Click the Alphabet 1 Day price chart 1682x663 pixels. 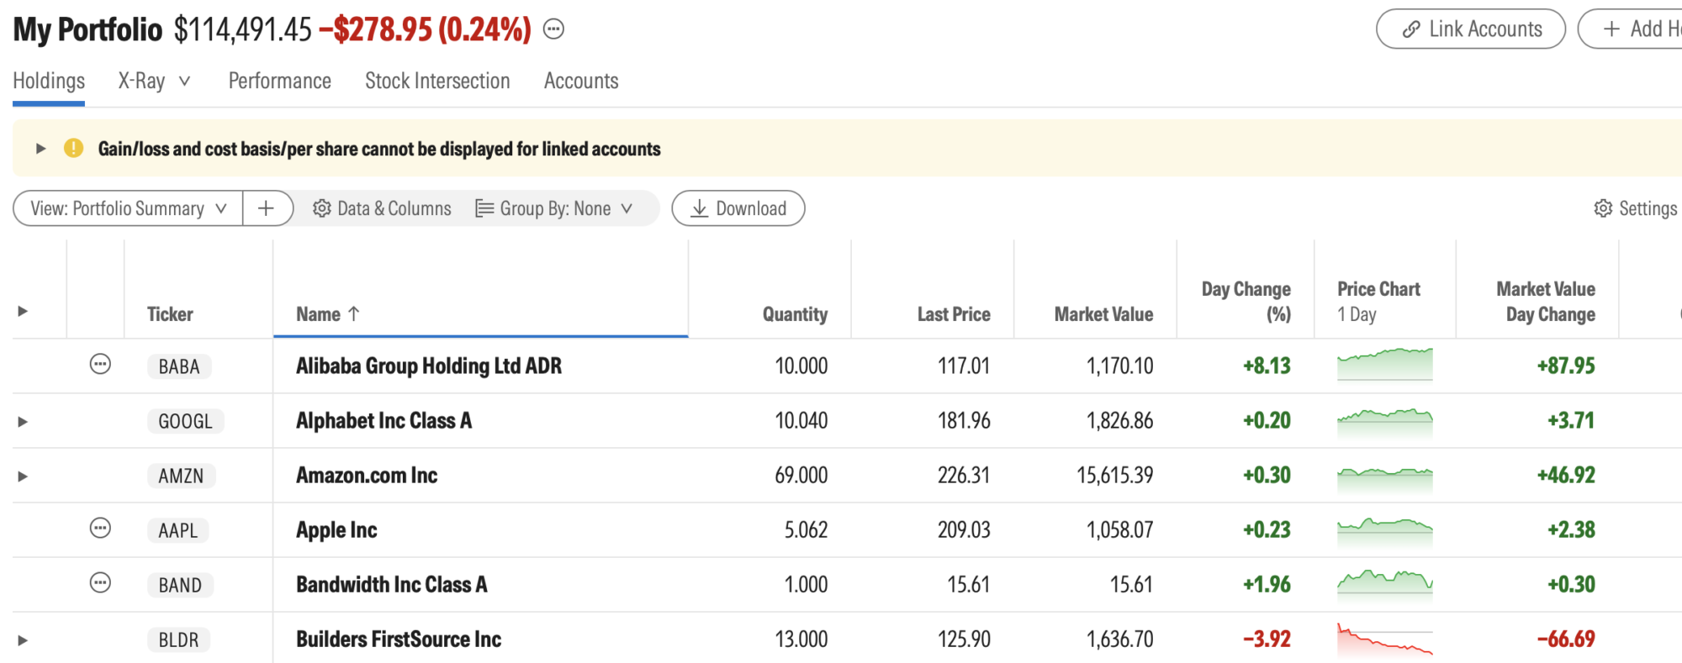pyautogui.click(x=1385, y=423)
